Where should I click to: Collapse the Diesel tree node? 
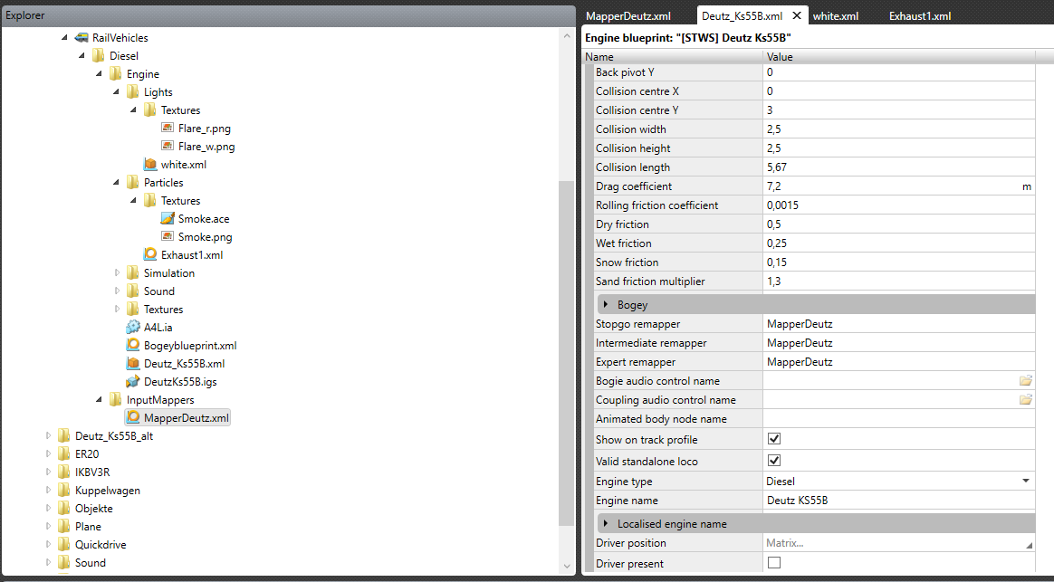click(82, 56)
